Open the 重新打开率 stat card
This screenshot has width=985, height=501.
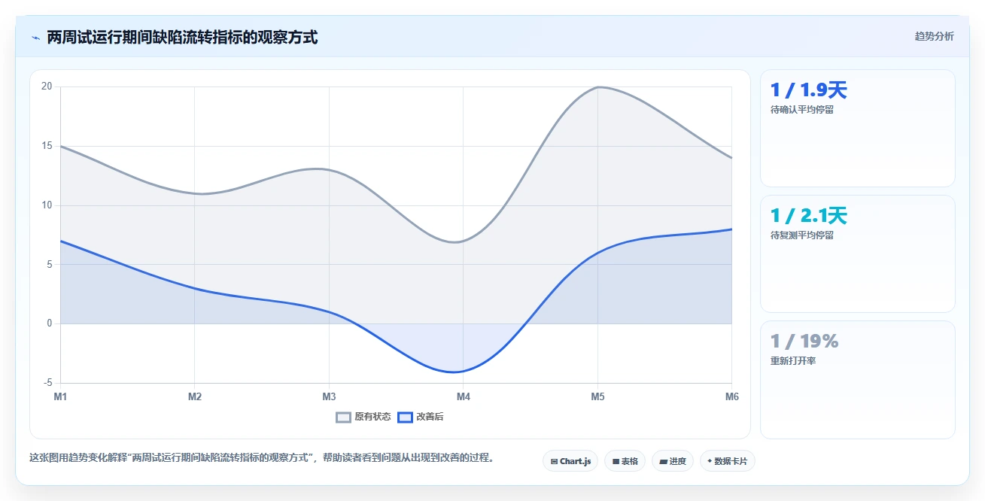tap(858, 380)
